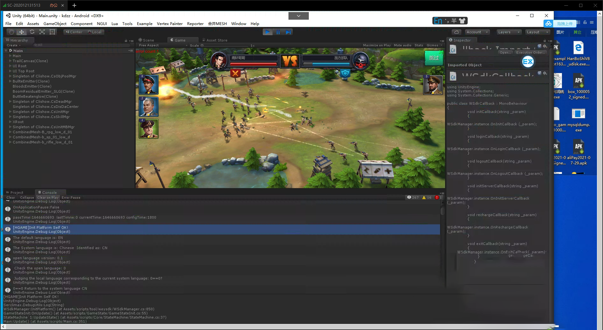This screenshot has height=330, width=603.
Task: Toggle info log messages count filter
Action: pos(413,197)
